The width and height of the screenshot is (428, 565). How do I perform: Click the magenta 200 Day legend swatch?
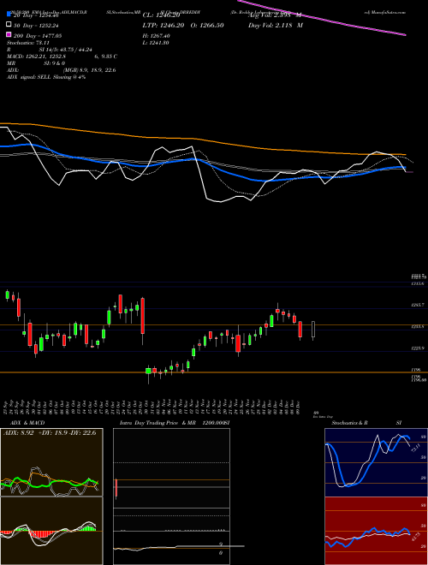[9, 35]
